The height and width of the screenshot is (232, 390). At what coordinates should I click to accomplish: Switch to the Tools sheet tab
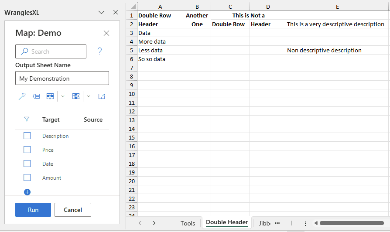pos(188,223)
